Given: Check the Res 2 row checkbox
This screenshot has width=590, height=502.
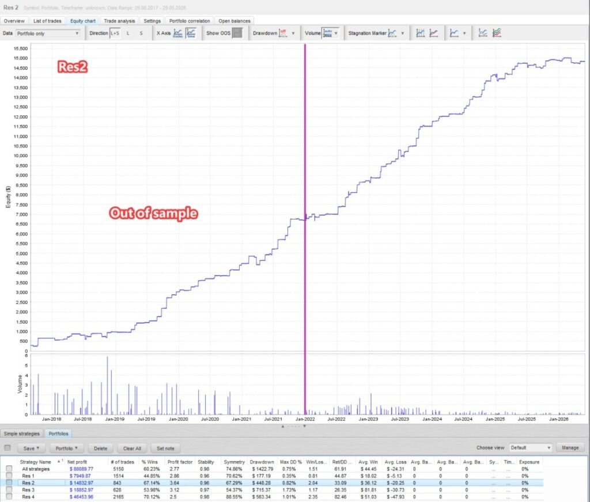Looking at the screenshot, I should [x=9, y=483].
